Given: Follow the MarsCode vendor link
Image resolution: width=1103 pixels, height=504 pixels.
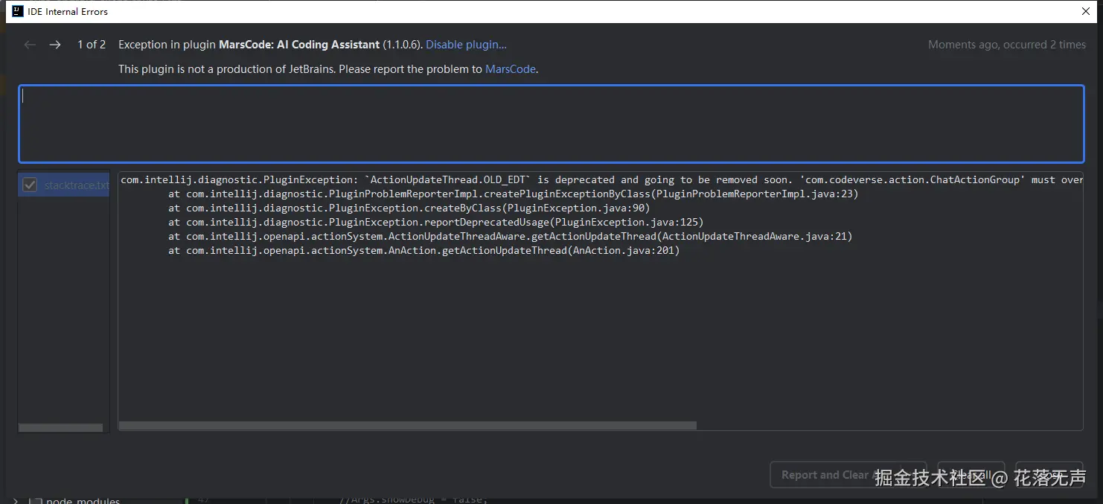Looking at the screenshot, I should tap(510, 69).
